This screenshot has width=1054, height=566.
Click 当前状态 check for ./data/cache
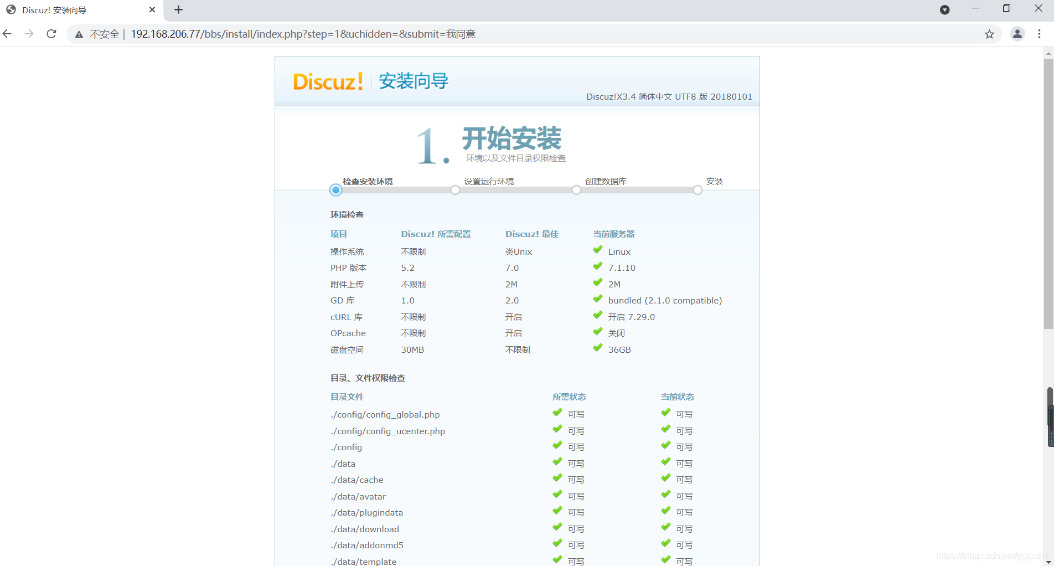[x=666, y=478]
